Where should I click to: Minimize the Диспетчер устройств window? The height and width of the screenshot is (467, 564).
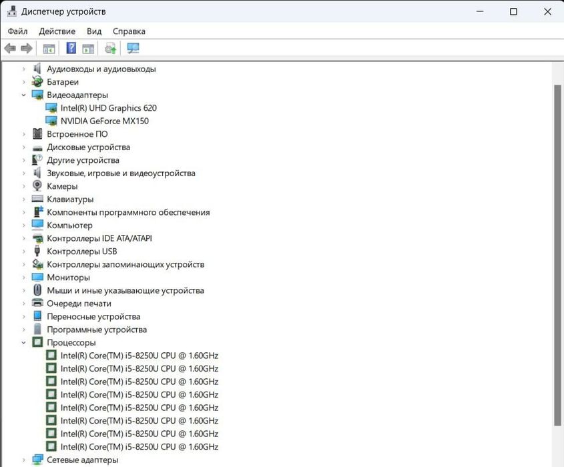coord(479,11)
